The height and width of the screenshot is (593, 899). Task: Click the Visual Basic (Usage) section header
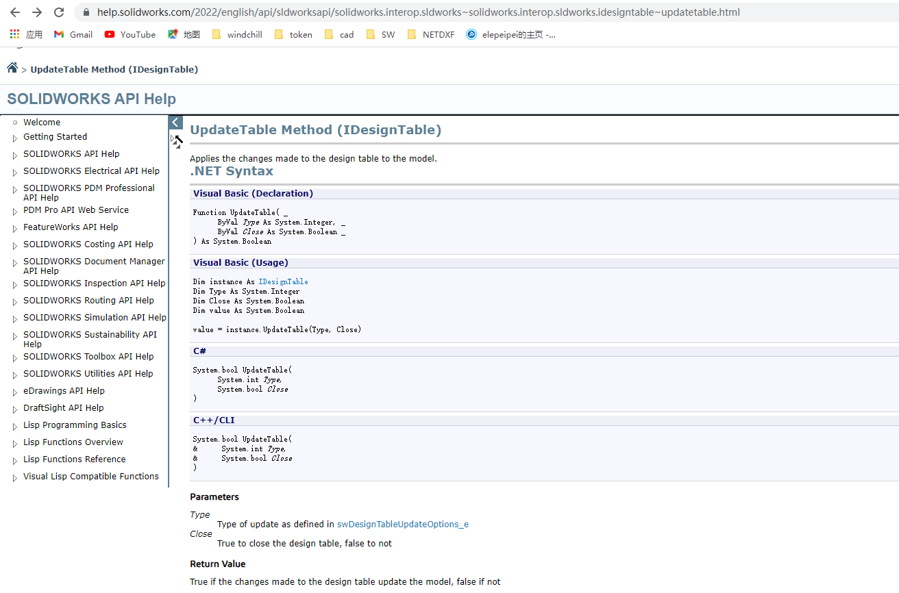[x=241, y=262]
